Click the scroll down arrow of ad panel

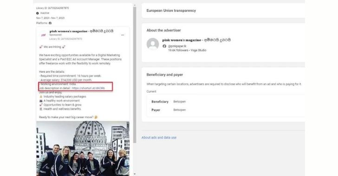point(135,174)
